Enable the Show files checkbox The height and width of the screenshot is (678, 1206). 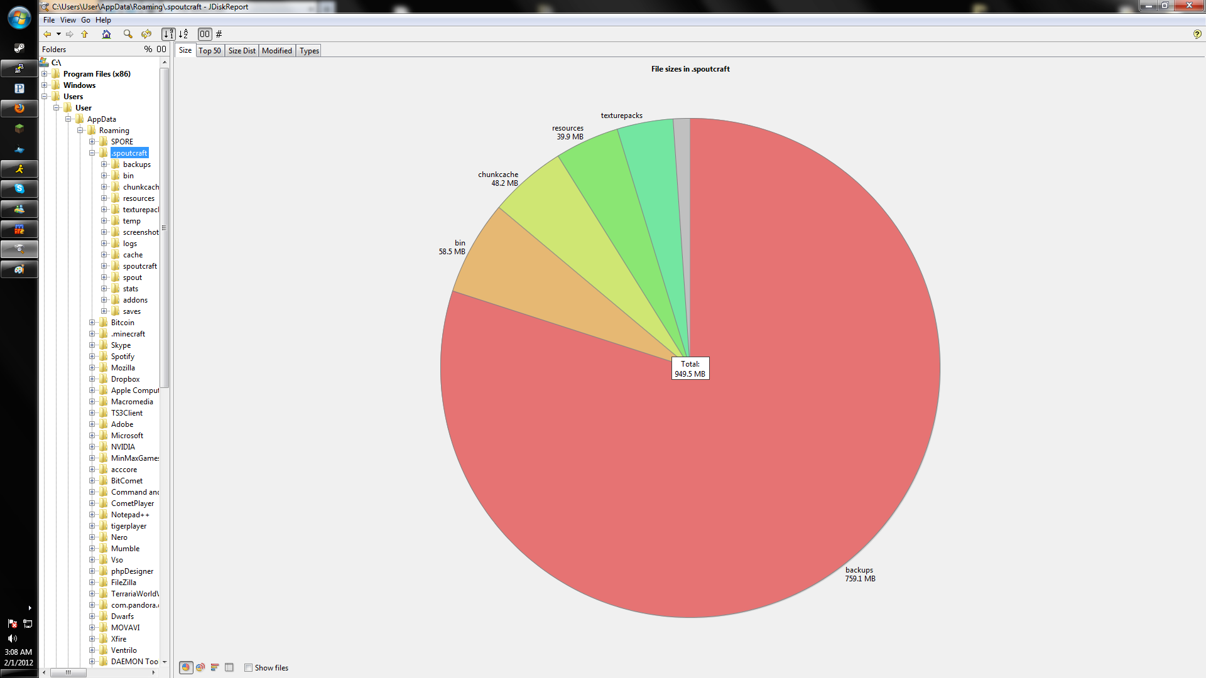point(249,668)
